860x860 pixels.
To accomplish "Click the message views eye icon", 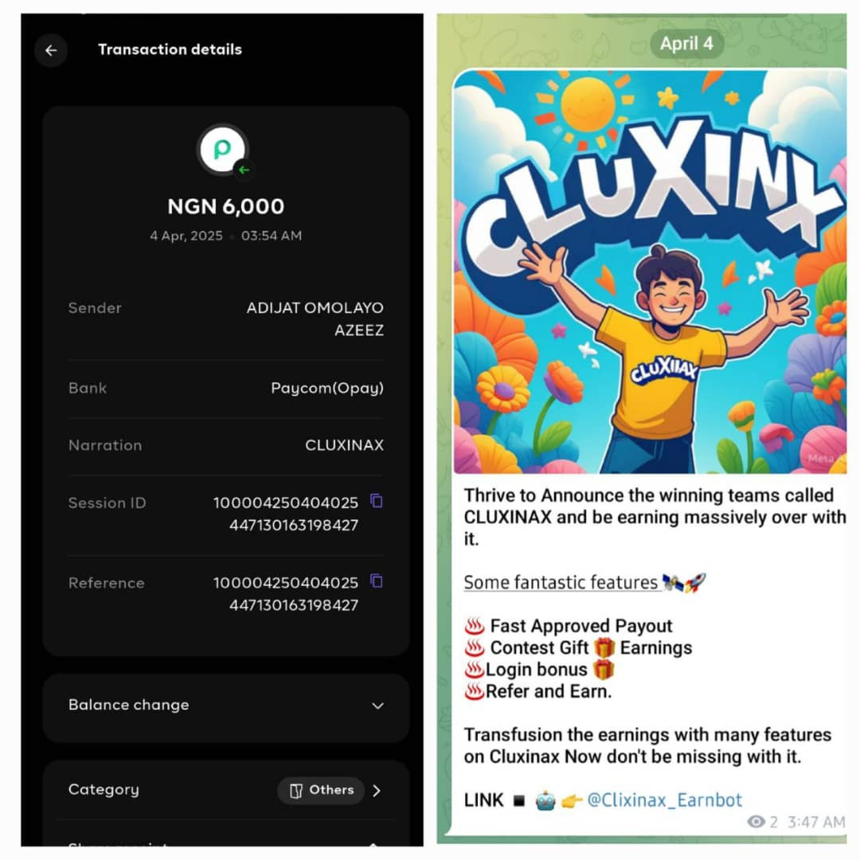I will pyautogui.click(x=756, y=822).
